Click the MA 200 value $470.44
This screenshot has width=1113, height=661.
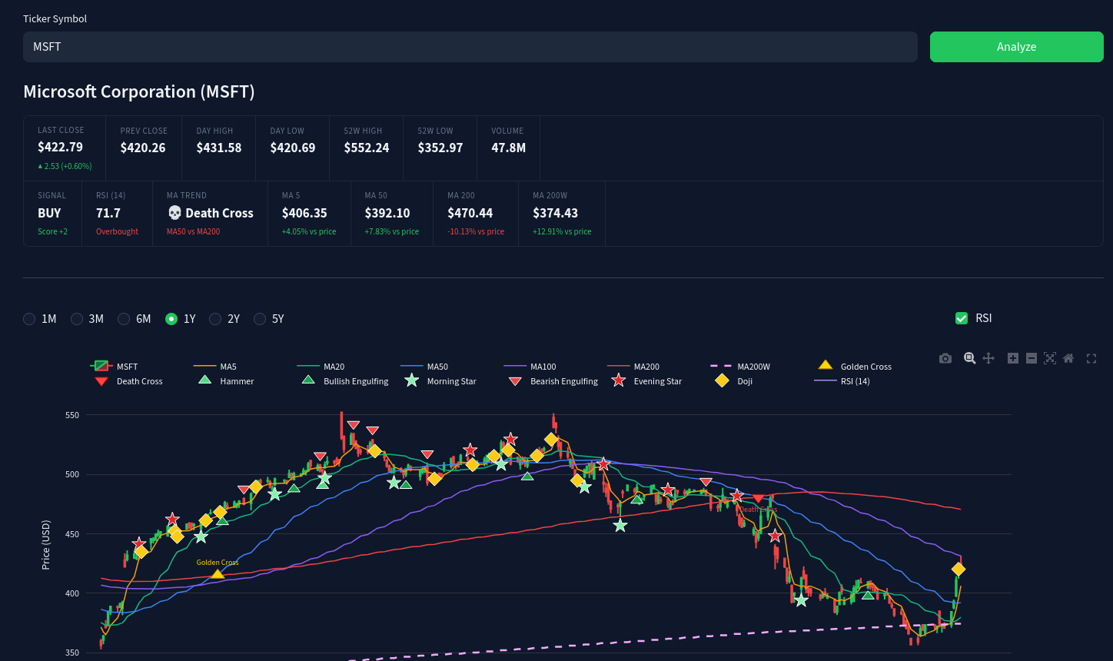[x=470, y=213]
